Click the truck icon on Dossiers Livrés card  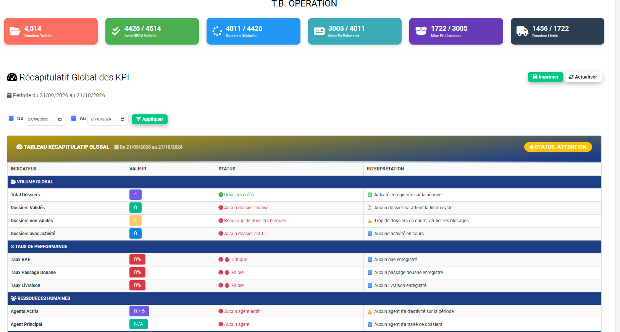[522, 31]
